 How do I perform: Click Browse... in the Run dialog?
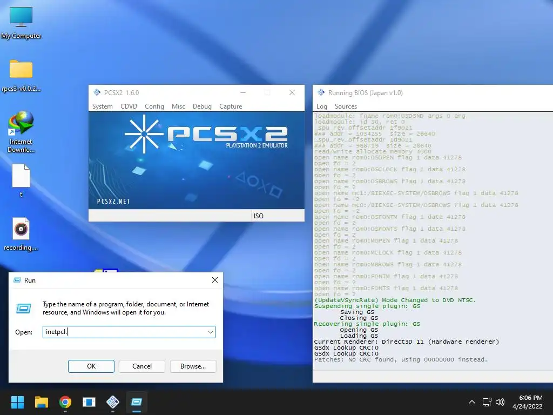click(193, 366)
